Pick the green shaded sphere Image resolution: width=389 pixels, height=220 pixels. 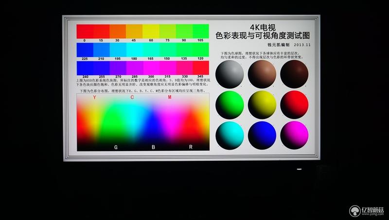tap(230, 105)
